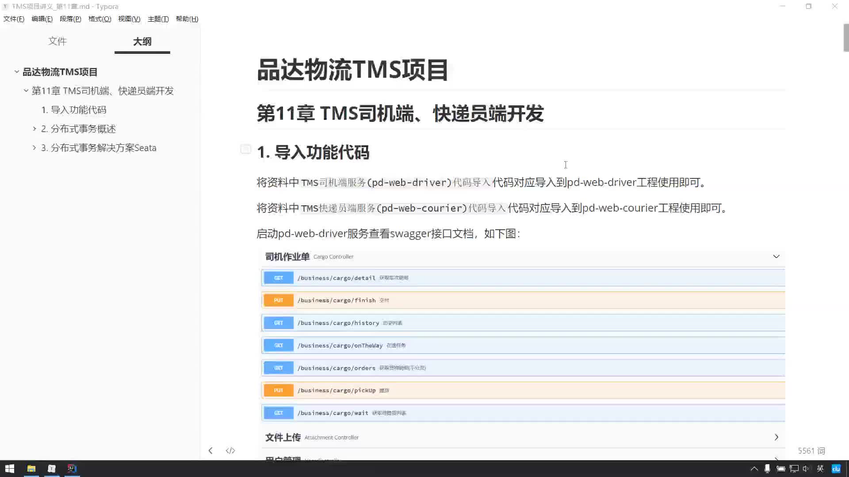
Task: Collapse the 第11章 outline node
Action: [26, 91]
